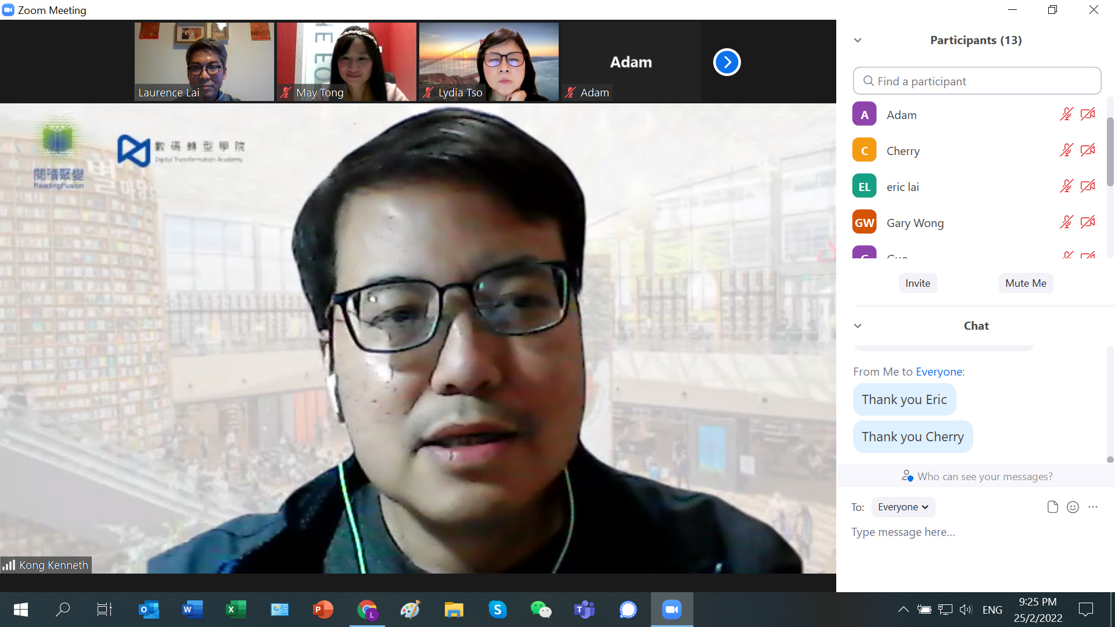Click Adam's muted microphone icon
The image size is (1115, 627).
tap(1066, 114)
